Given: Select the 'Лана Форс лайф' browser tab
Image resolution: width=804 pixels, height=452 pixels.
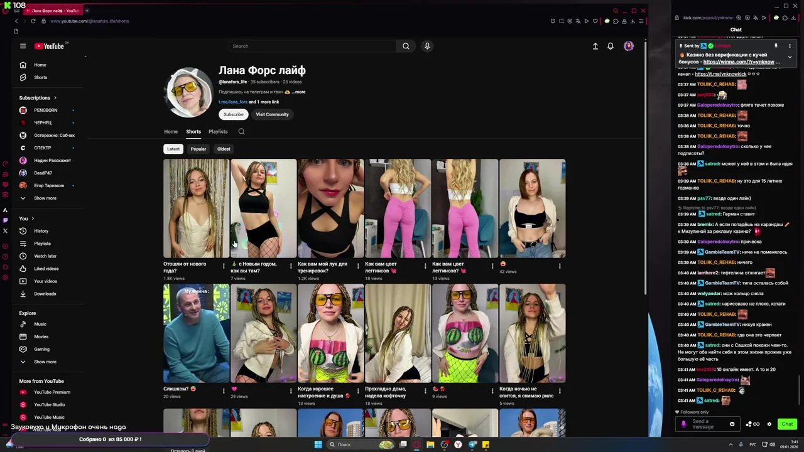Looking at the screenshot, I should pos(54,11).
